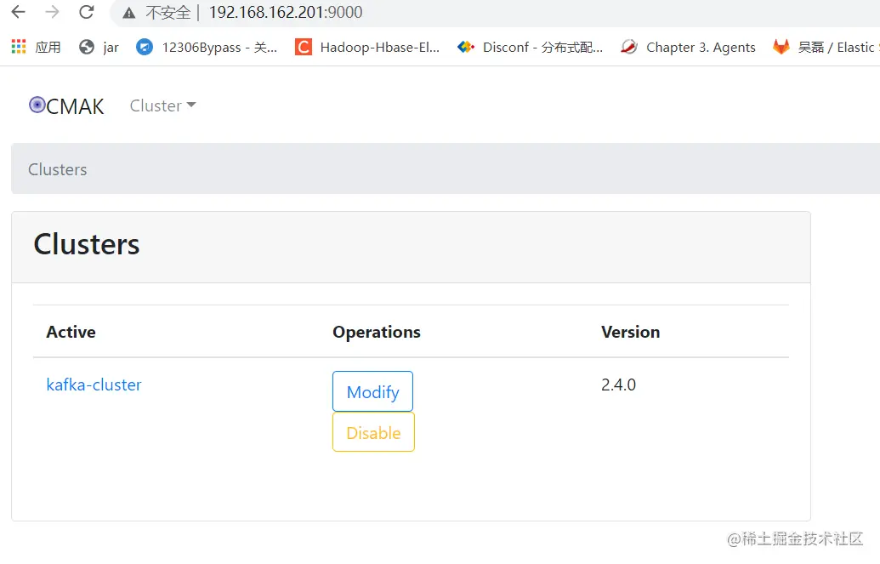The width and height of the screenshot is (880, 564).
Task: Click the CMAK logo
Action: (x=66, y=105)
